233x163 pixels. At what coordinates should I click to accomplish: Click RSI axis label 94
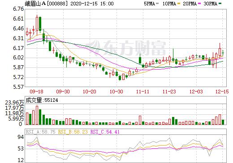(x=21, y=137)
